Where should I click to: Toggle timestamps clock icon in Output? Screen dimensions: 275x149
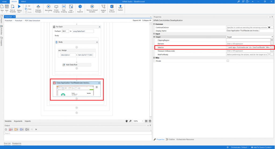(6, 129)
